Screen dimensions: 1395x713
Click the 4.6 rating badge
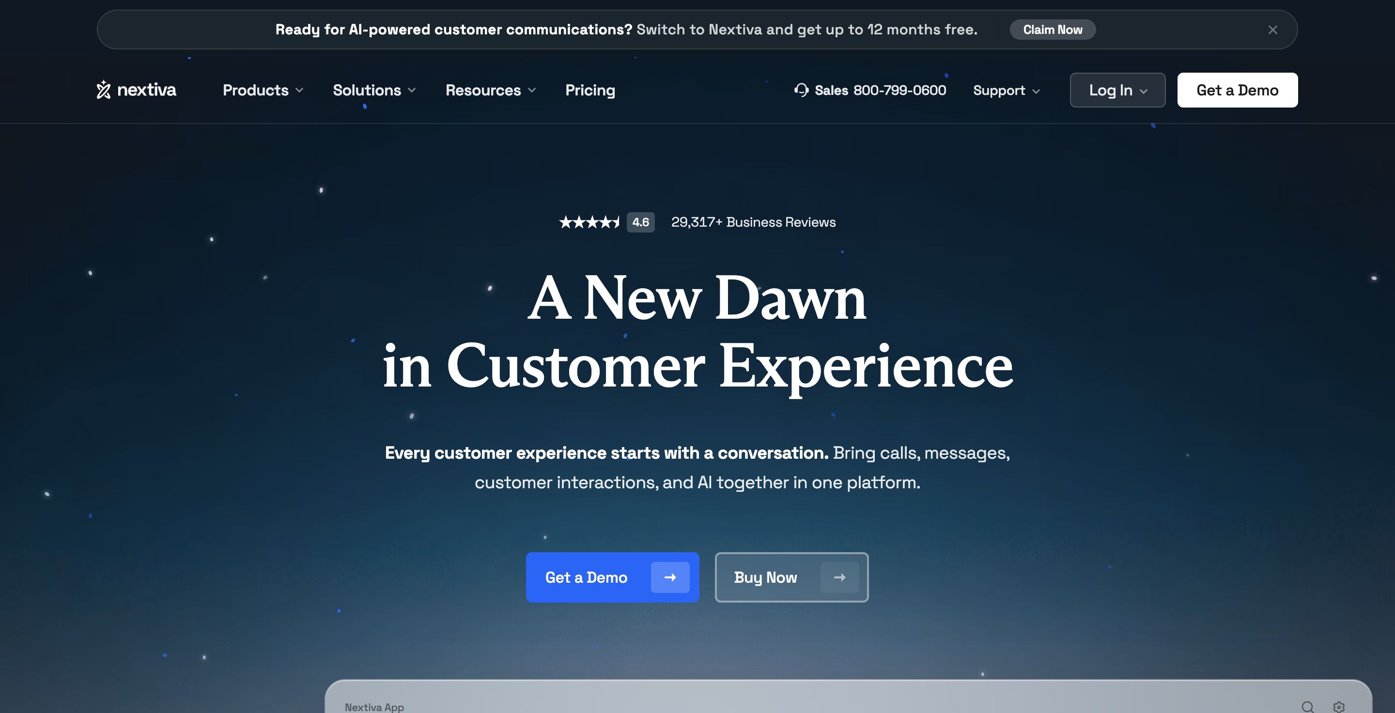point(641,222)
